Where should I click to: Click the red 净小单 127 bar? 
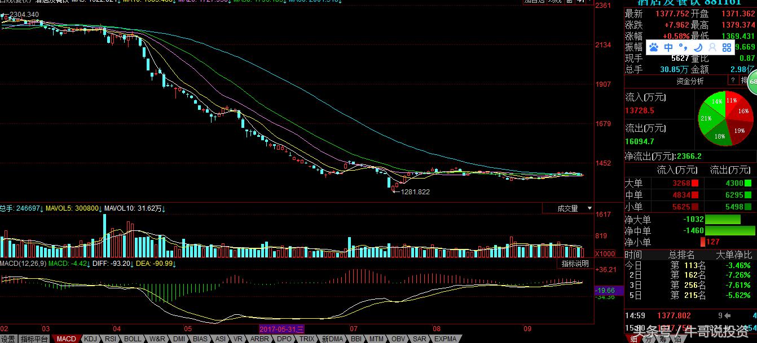pos(702,242)
